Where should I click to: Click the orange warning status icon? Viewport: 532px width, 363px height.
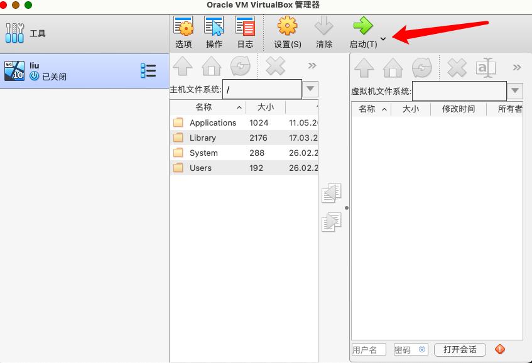(x=500, y=349)
